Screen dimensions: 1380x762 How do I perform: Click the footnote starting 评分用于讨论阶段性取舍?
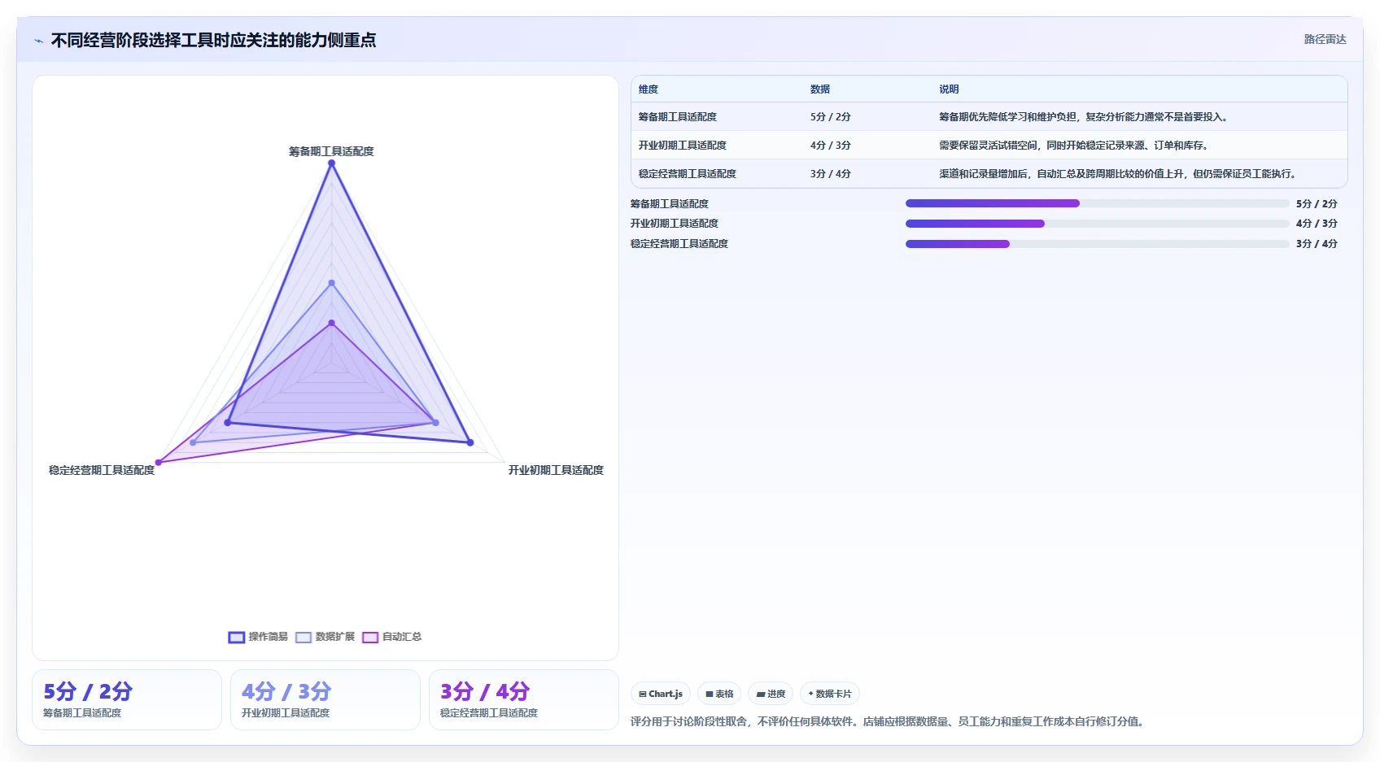pos(889,721)
